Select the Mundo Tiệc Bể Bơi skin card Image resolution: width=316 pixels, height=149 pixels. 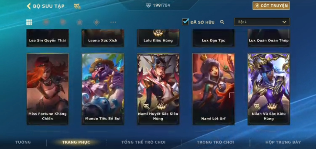(103, 89)
